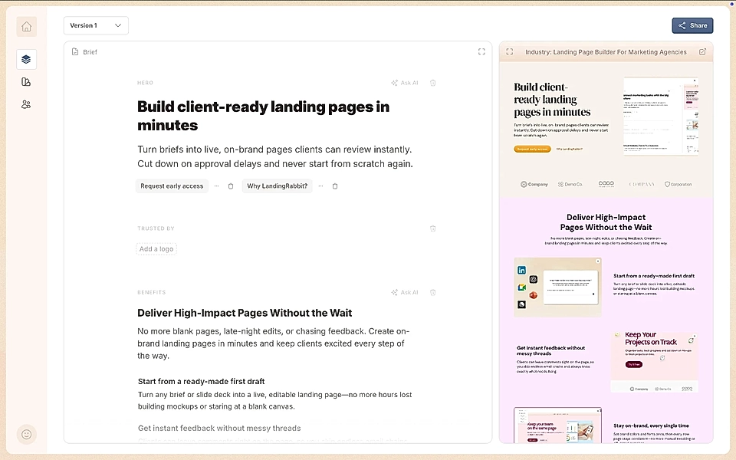Screen dimensions: 736x460
Task: Open the Version 1 dropdown
Action: point(96,25)
